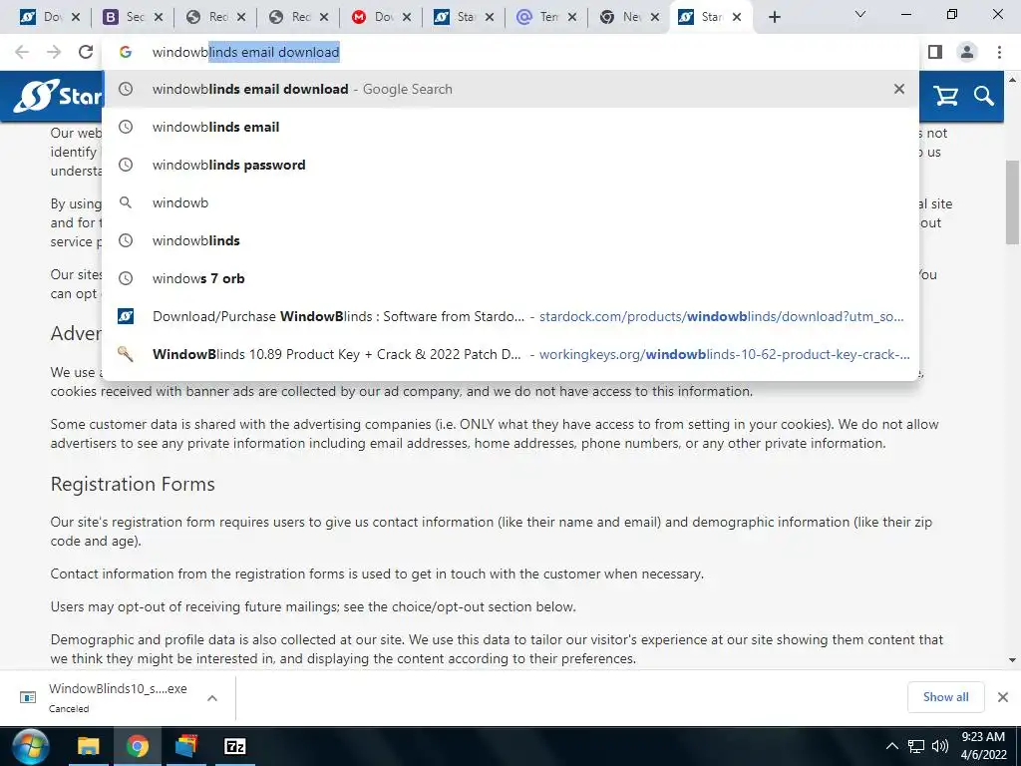Click the taskbar clock 9:23 AM
The image size is (1021, 766).
coord(983,746)
